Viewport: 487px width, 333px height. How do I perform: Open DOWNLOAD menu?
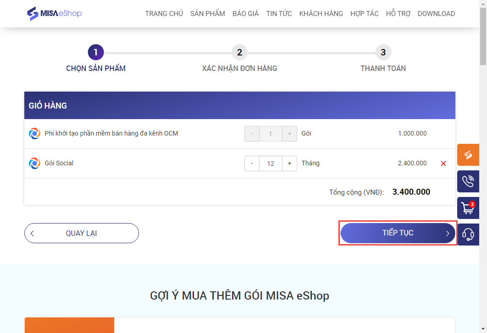(x=436, y=14)
